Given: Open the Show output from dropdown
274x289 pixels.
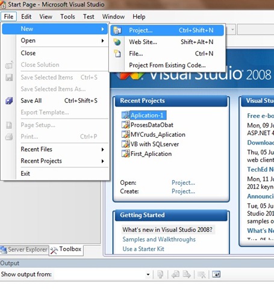Looking at the screenshot, I should tap(148, 275).
